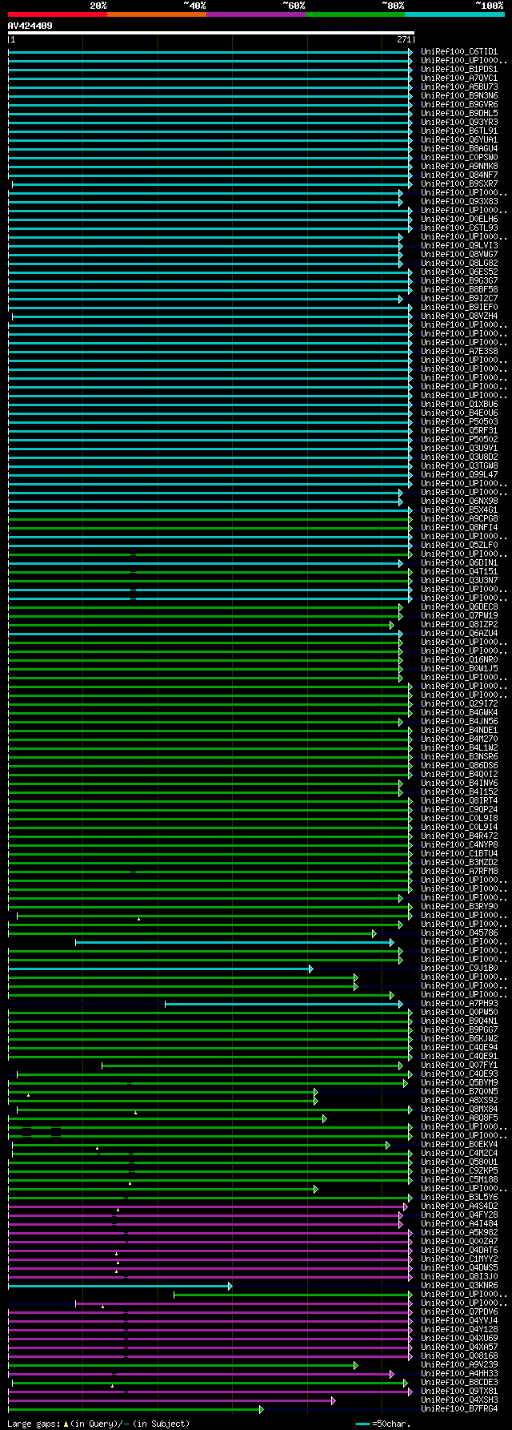Click hit UniRef100_Q84NF7
This screenshot has height=1430, width=512.
pyautogui.click(x=459, y=175)
